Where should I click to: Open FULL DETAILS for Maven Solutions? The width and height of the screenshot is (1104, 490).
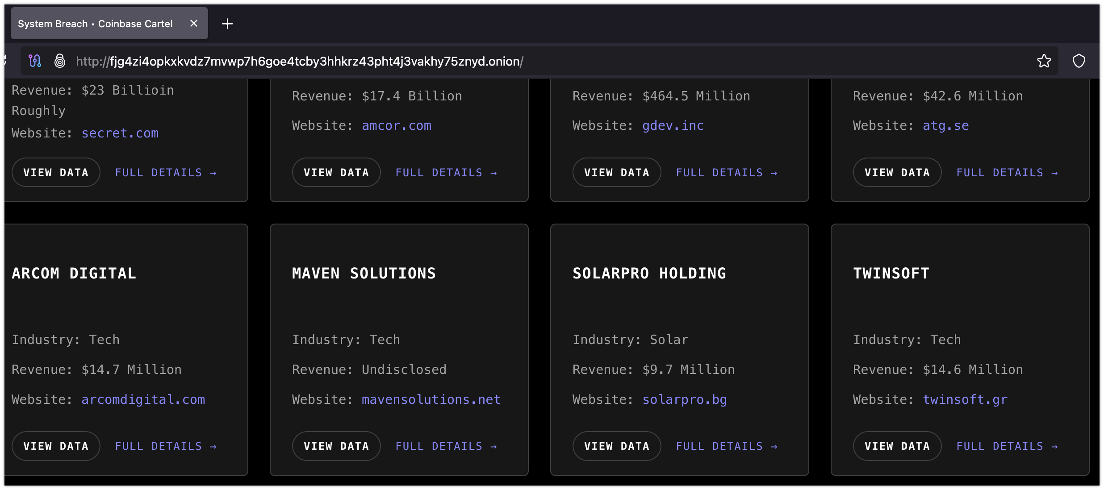(447, 446)
